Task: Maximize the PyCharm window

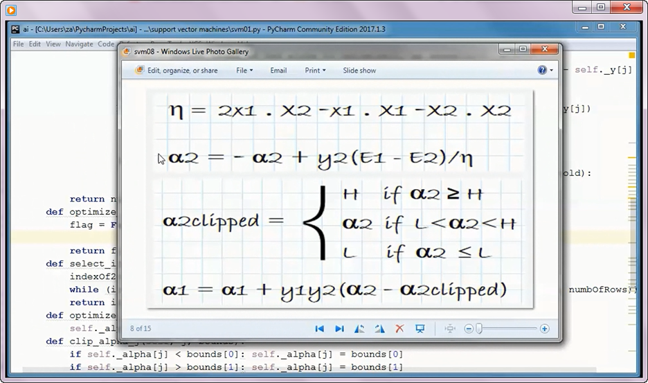Action: (601, 27)
